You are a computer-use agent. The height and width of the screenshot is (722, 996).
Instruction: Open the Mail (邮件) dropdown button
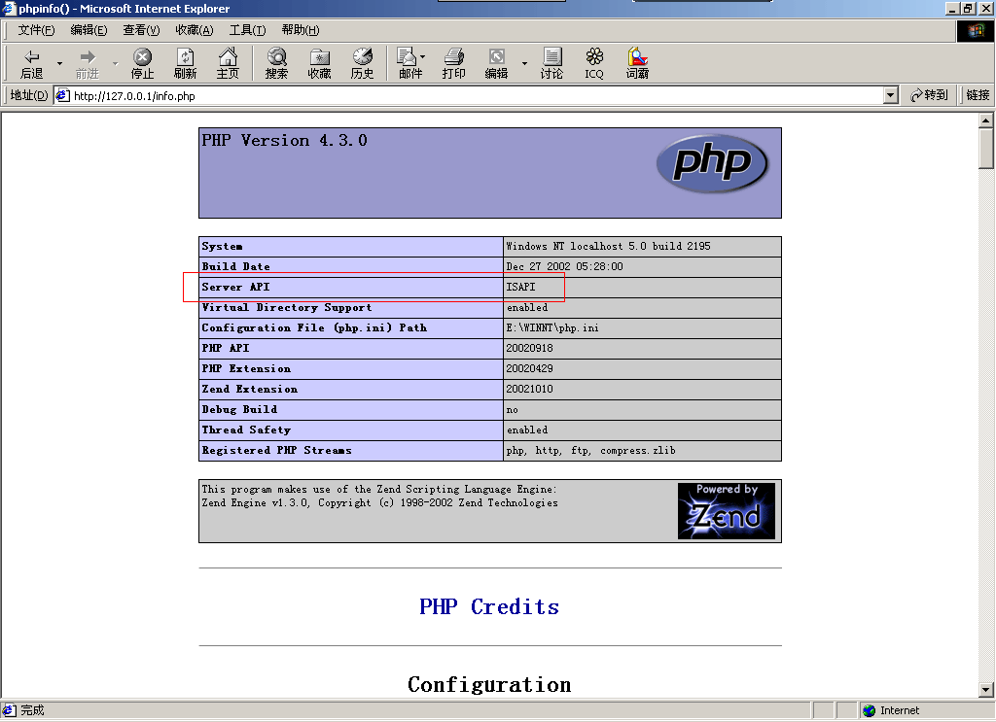click(x=410, y=64)
